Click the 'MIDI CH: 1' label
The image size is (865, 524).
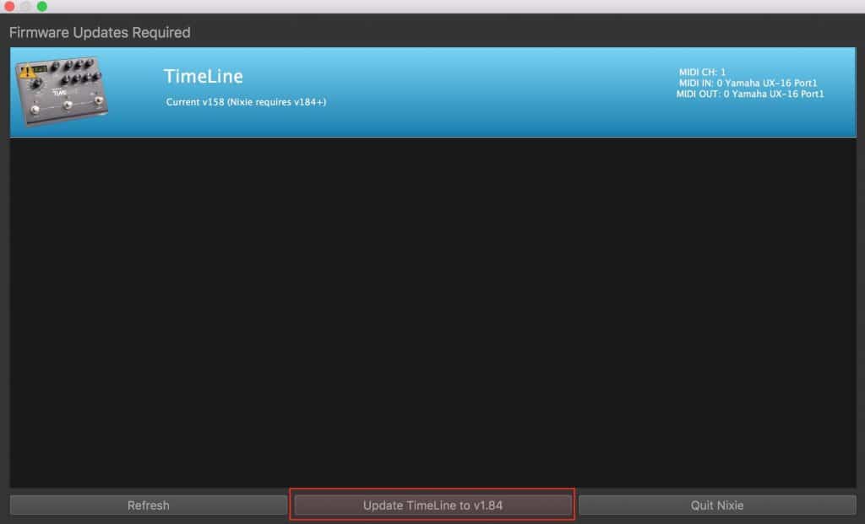click(x=702, y=72)
